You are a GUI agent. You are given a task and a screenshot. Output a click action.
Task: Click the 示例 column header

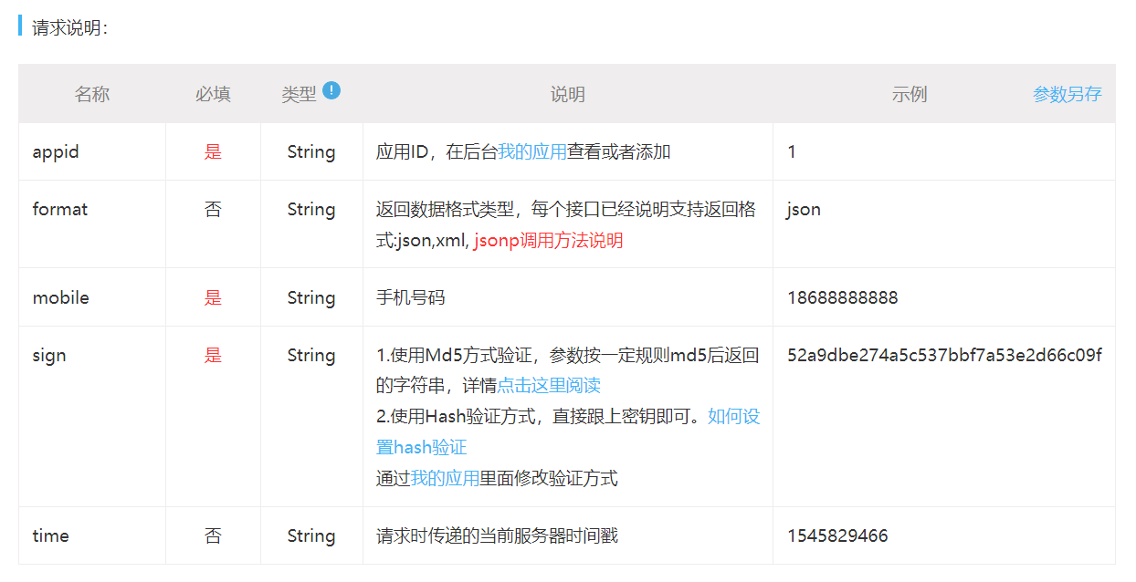910,94
